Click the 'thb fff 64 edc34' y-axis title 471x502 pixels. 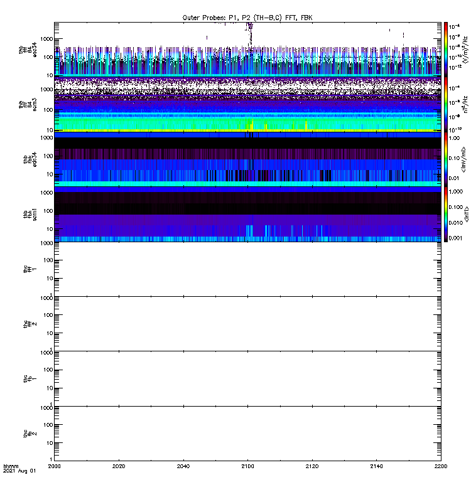(x=28, y=50)
